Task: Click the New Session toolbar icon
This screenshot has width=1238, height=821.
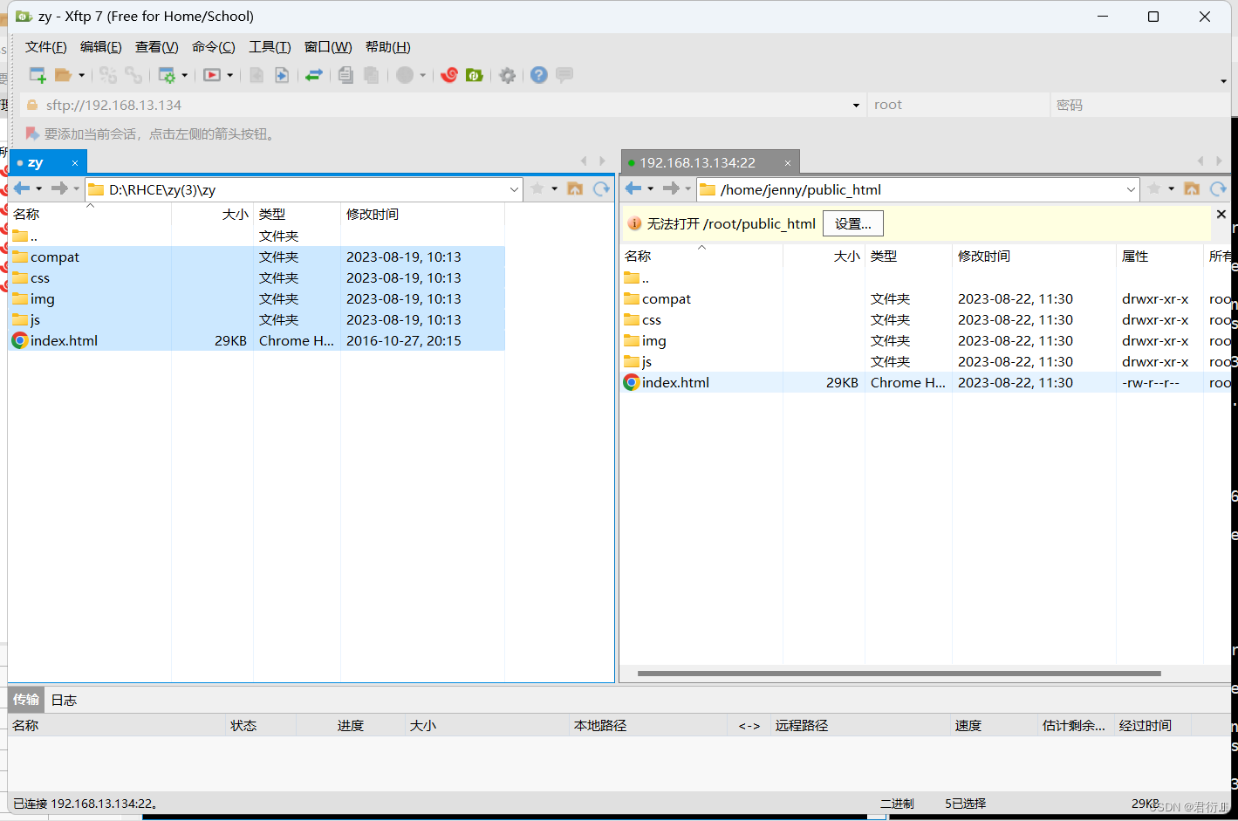Action: tap(38, 75)
